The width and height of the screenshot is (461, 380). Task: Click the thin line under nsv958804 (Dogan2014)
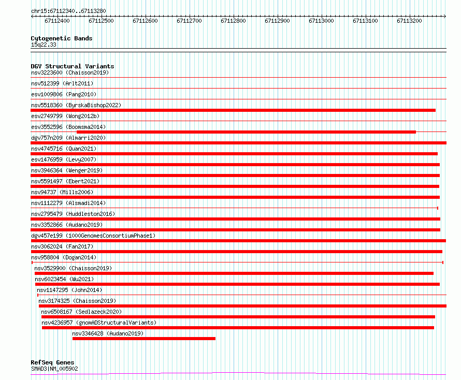pos(237,262)
